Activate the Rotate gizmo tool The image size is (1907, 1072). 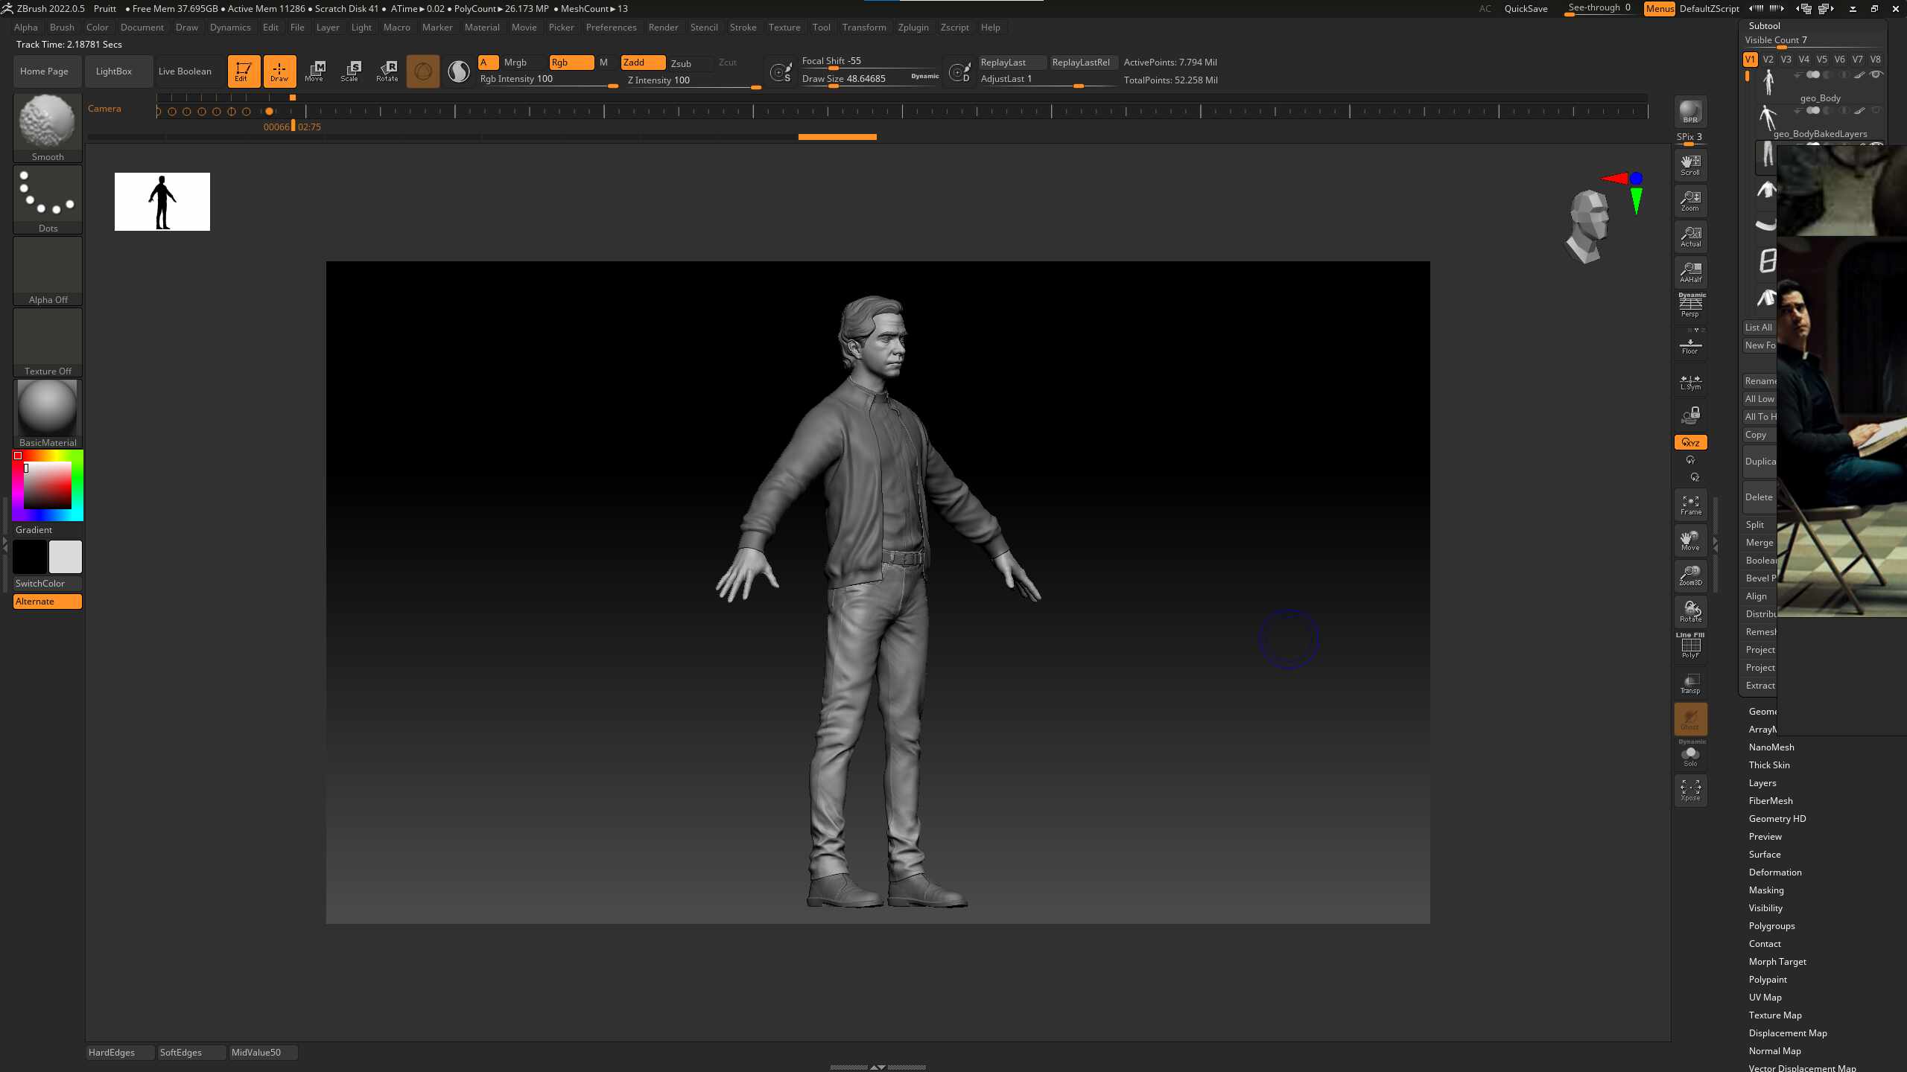(387, 71)
